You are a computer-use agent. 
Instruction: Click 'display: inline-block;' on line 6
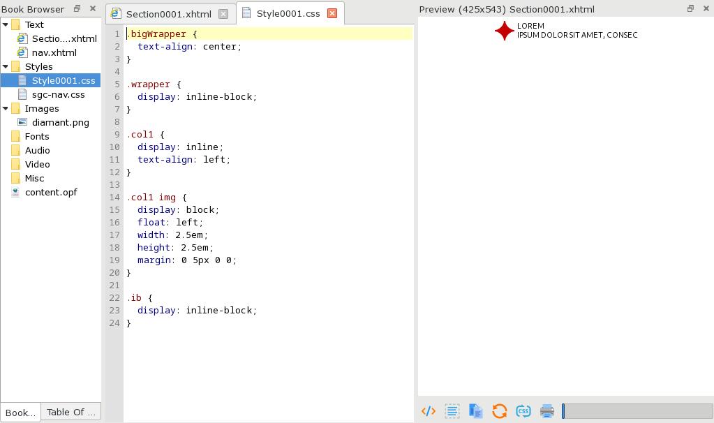point(197,96)
